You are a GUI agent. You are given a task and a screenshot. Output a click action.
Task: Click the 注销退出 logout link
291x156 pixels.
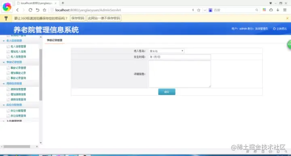280,29
